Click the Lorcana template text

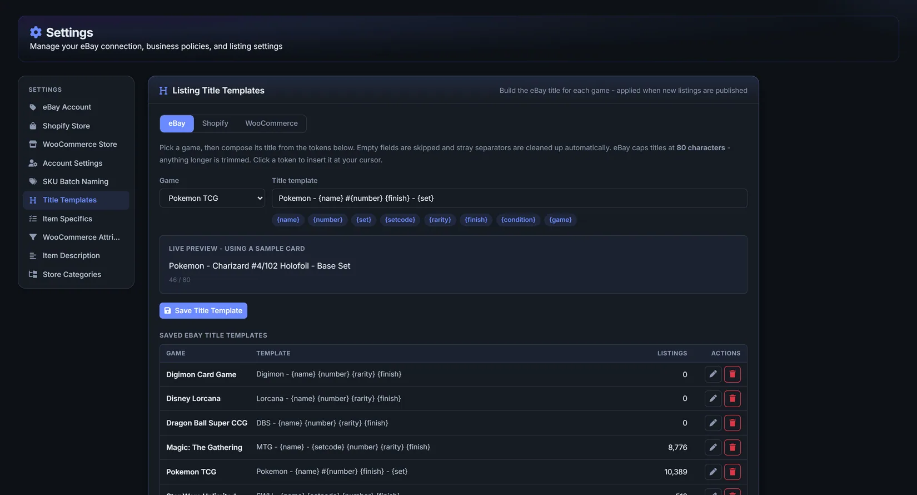[328, 399]
